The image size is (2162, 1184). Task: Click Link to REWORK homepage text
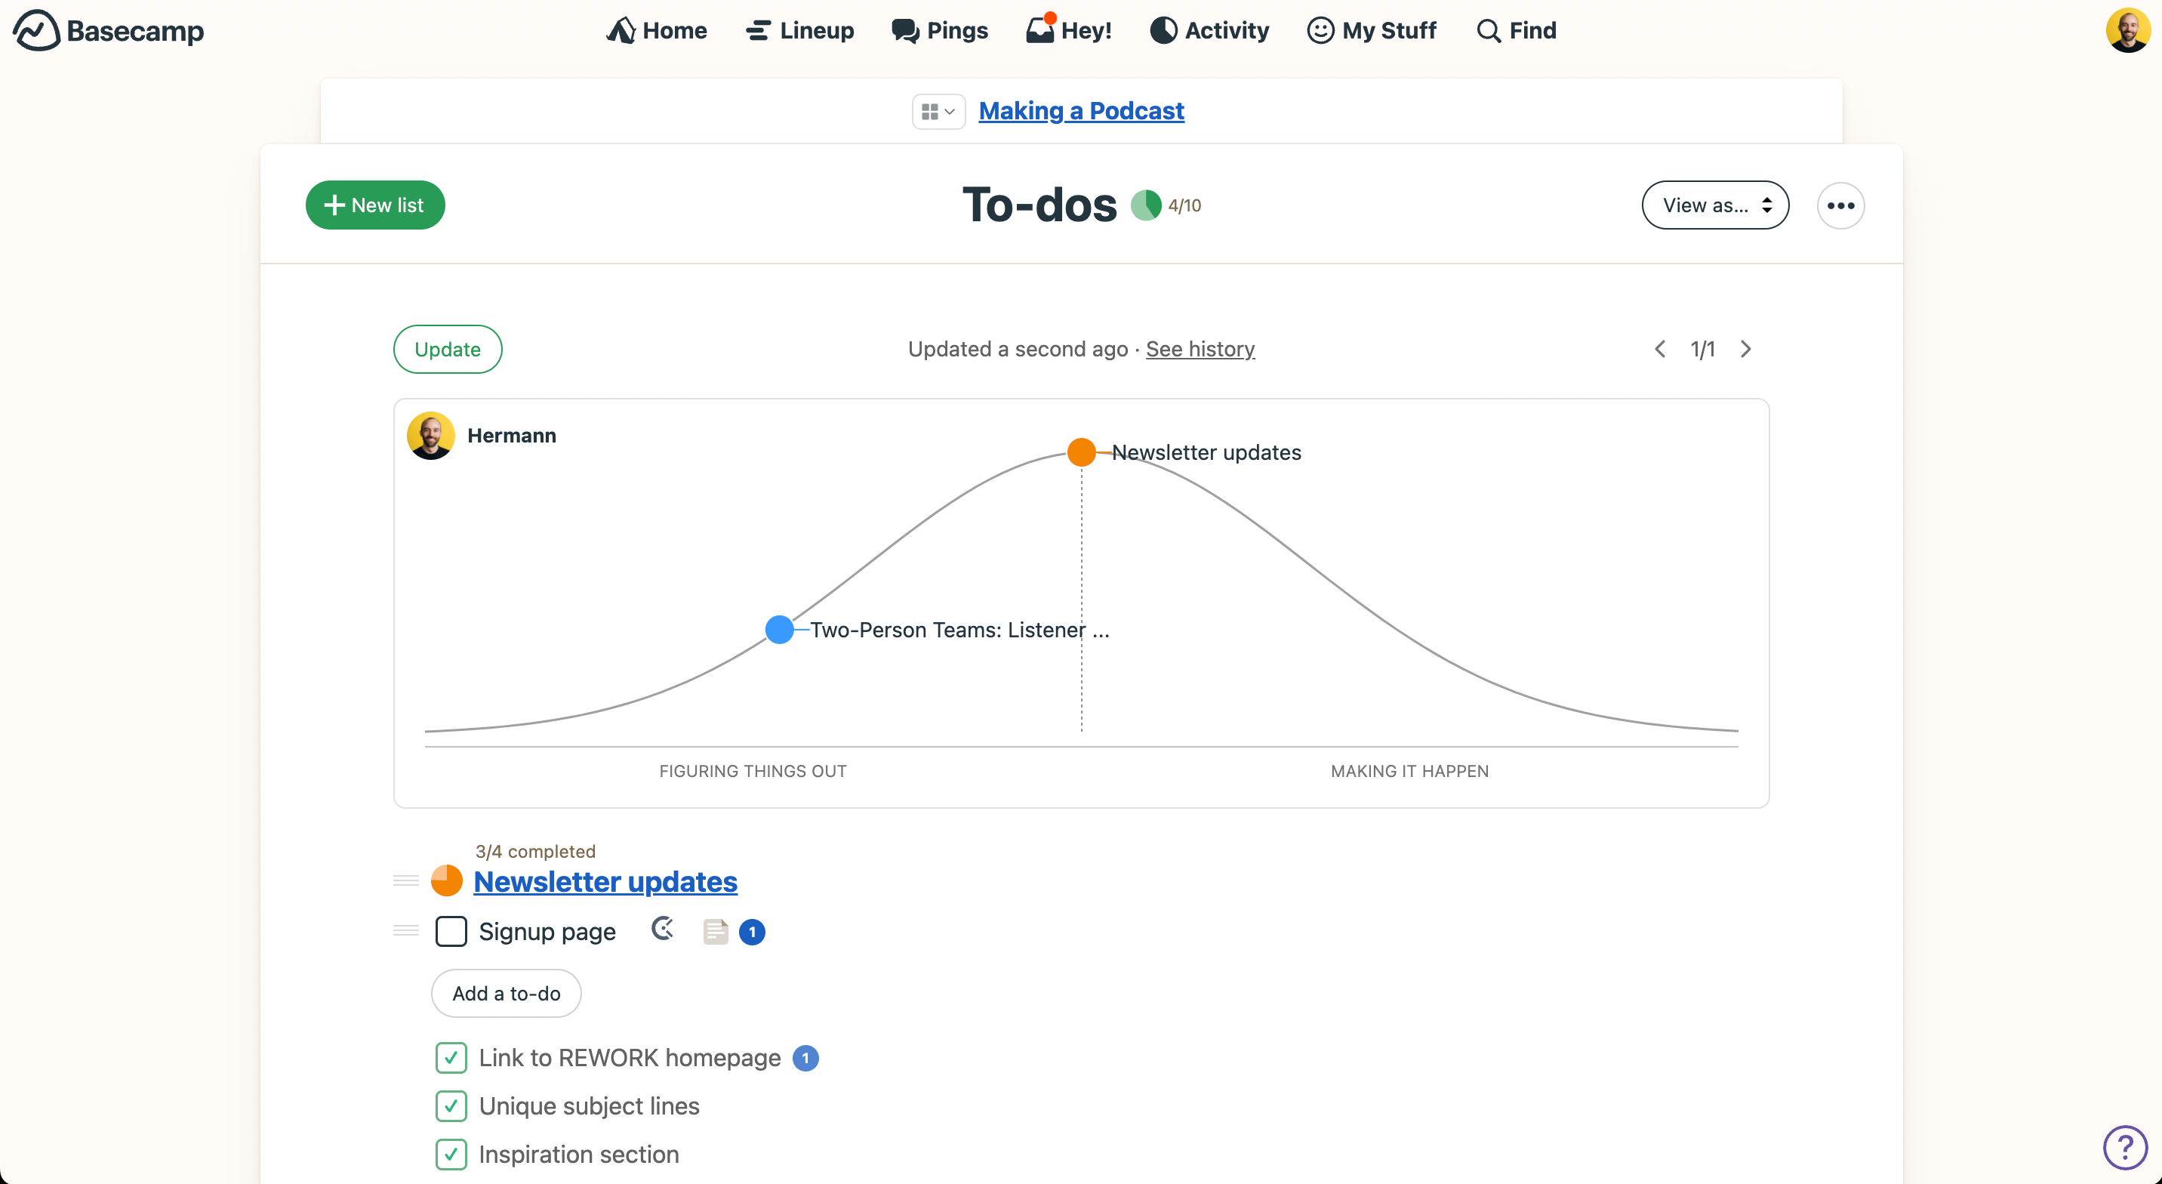[630, 1058]
